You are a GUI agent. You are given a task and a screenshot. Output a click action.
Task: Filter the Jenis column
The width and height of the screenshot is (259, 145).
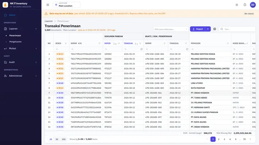tap(66, 44)
